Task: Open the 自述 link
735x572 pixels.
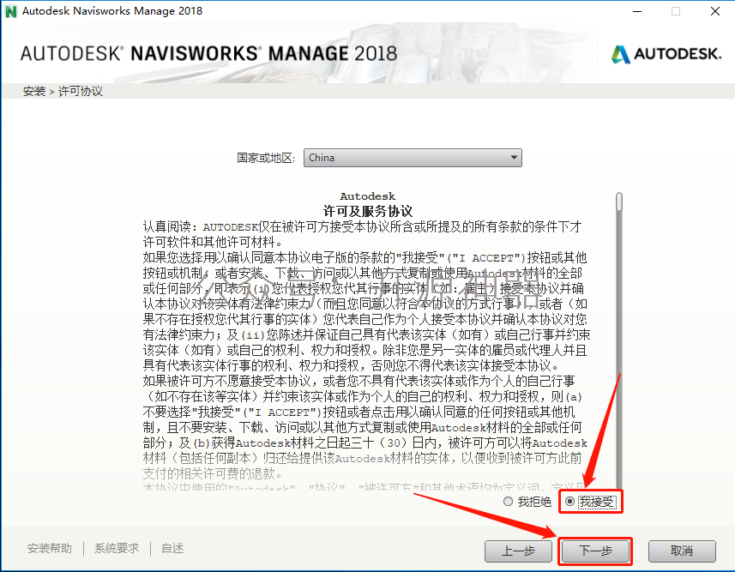Action: pyautogui.click(x=172, y=548)
